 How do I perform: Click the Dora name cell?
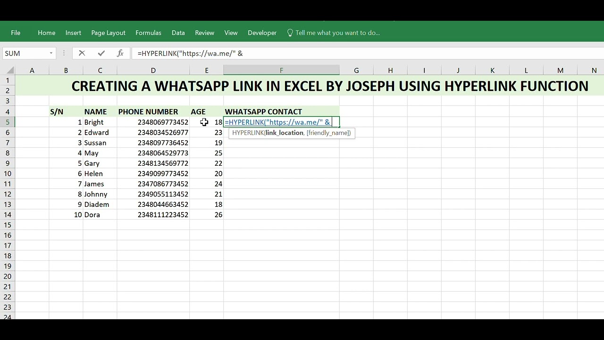[x=100, y=215]
